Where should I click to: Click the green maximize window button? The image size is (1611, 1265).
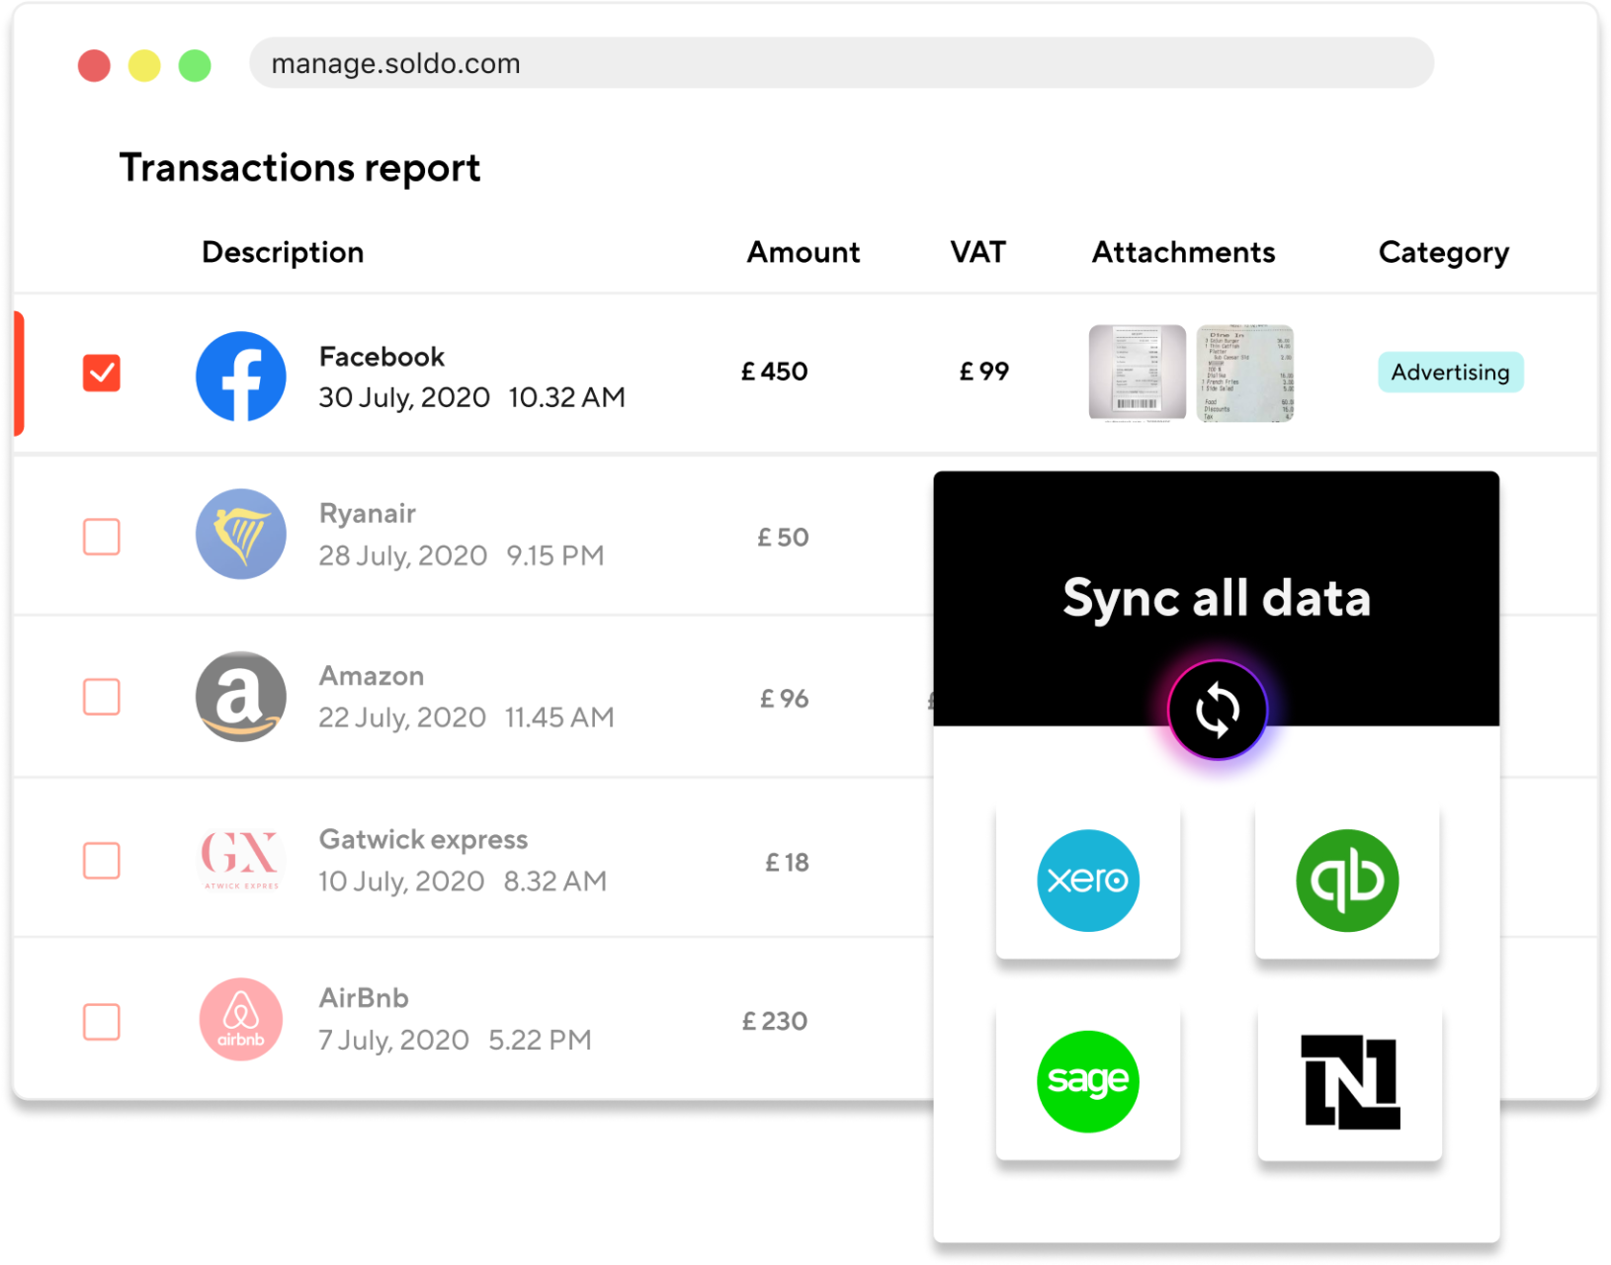pyautogui.click(x=195, y=65)
